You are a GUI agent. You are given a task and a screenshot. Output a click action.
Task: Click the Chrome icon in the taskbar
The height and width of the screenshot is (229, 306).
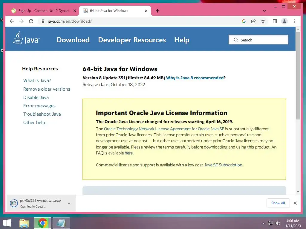42,223
